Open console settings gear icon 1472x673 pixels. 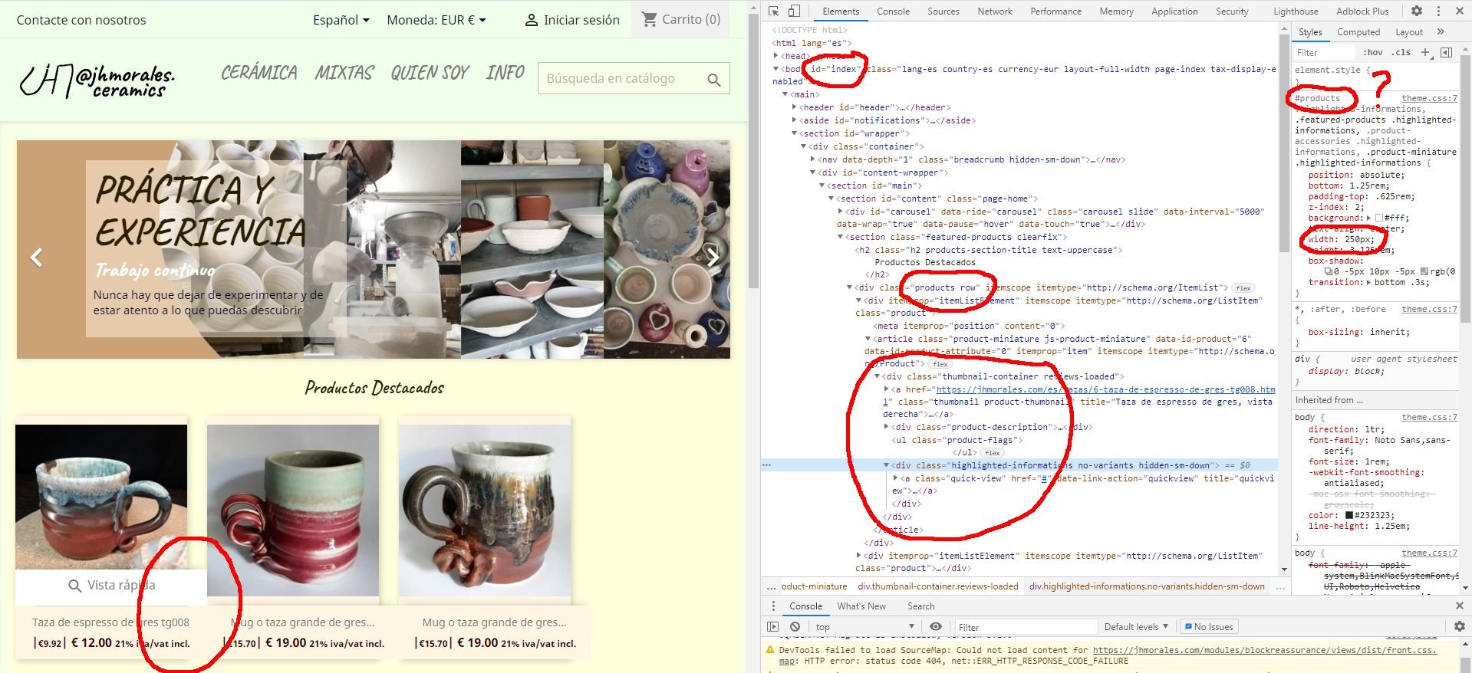(x=1460, y=627)
